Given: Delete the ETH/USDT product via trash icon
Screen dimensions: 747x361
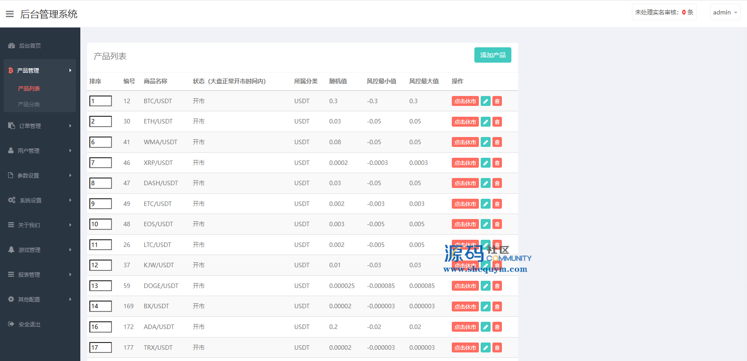Looking at the screenshot, I should [497, 122].
